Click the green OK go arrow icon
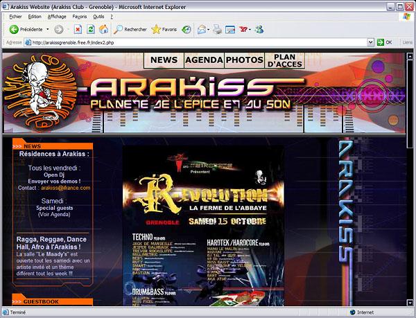The height and width of the screenshot is (318, 416). [381, 42]
